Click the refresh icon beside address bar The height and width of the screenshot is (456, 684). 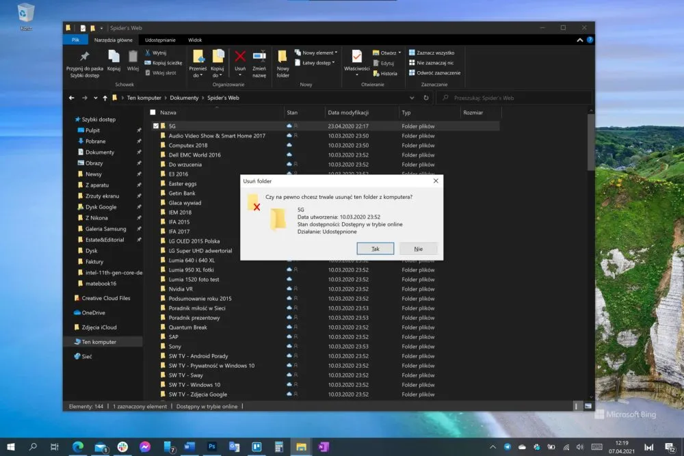pos(425,98)
